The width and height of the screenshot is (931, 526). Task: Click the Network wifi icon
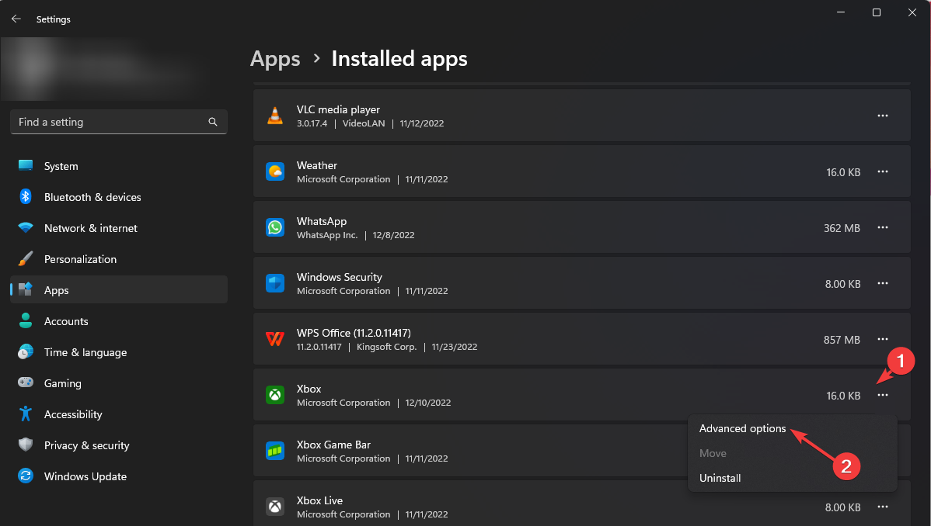(x=26, y=228)
